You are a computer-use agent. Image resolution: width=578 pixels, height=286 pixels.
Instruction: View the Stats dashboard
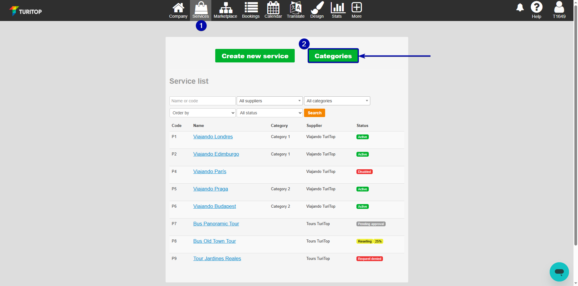pyautogui.click(x=337, y=10)
